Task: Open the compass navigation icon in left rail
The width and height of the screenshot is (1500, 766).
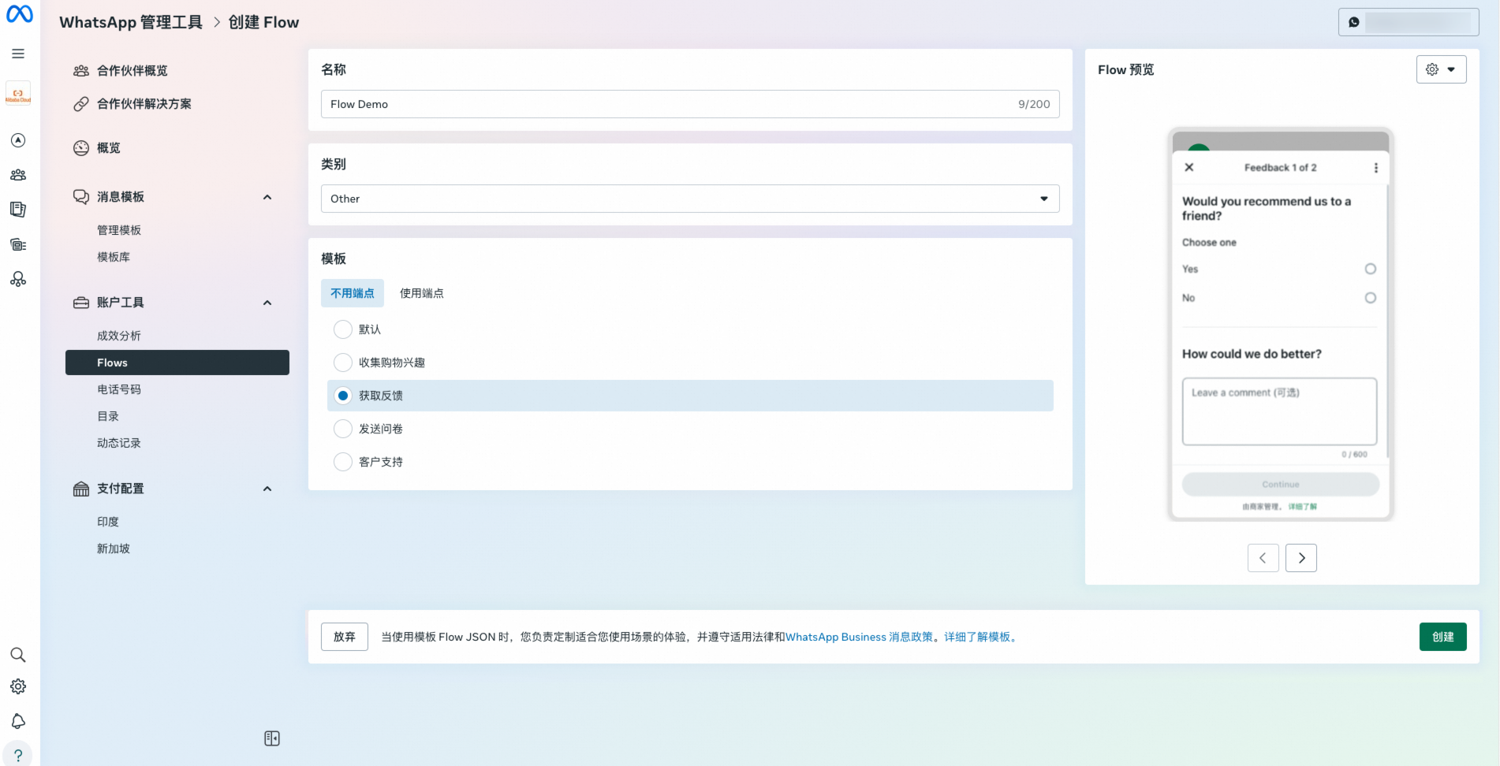Action: point(18,140)
